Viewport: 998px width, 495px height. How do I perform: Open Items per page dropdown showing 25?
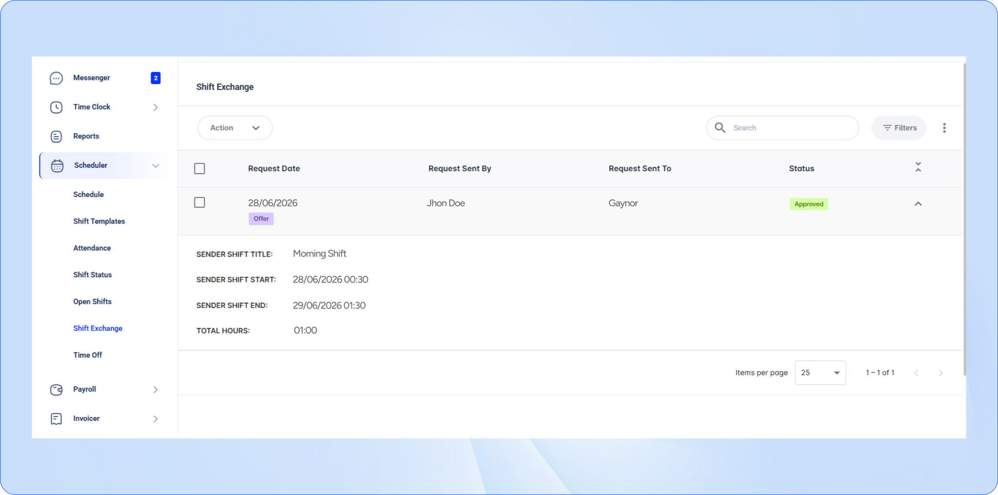820,373
